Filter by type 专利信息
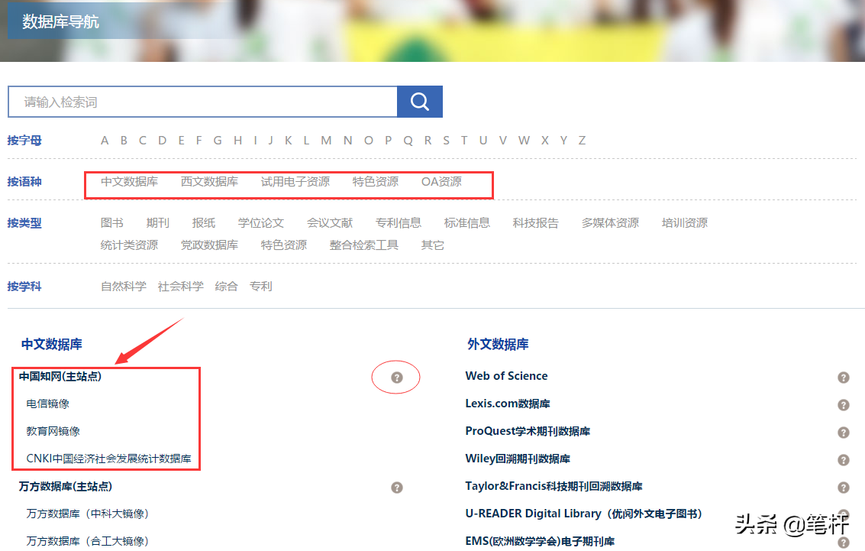This screenshot has width=865, height=551. coord(399,223)
